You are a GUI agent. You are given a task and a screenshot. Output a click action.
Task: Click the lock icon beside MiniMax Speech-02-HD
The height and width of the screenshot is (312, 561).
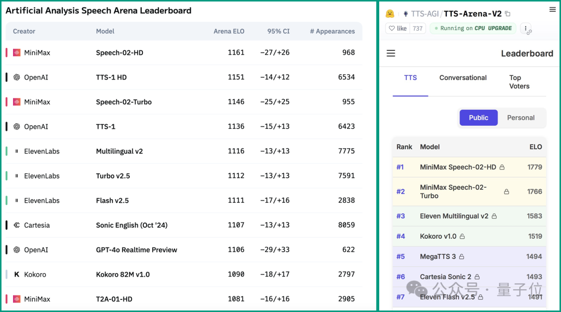[502, 167]
